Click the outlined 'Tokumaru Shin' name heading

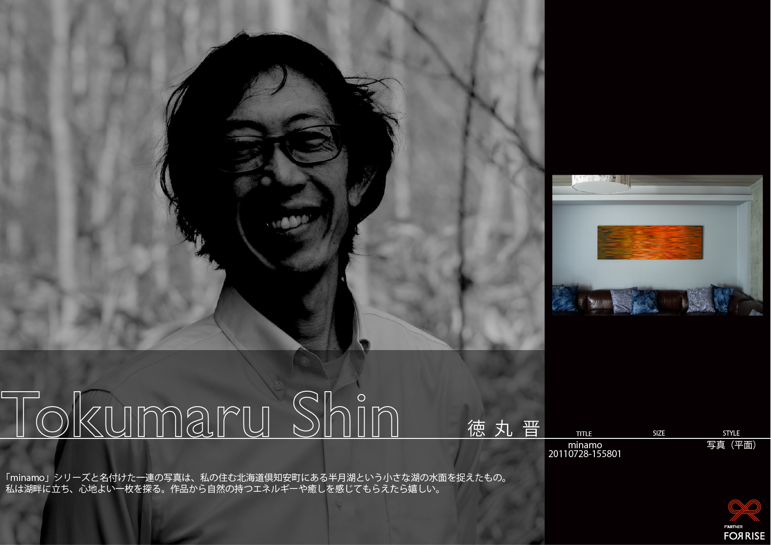[x=200, y=415]
